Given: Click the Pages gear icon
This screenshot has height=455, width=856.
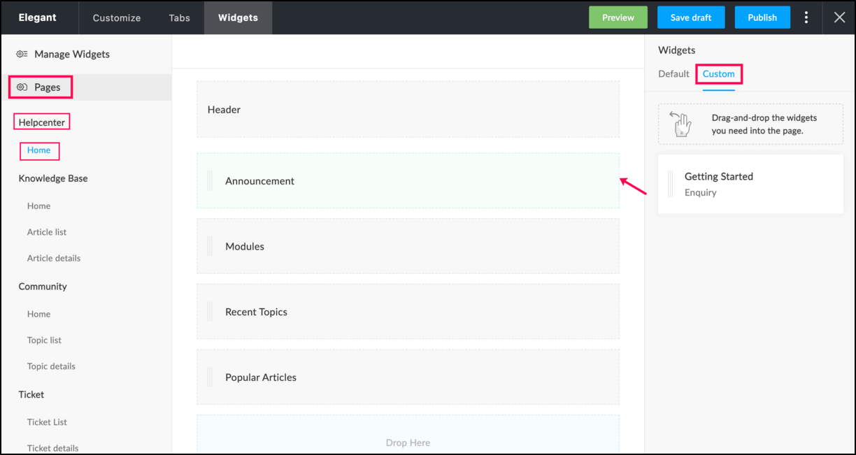Looking at the screenshot, I should click(22, 87).
